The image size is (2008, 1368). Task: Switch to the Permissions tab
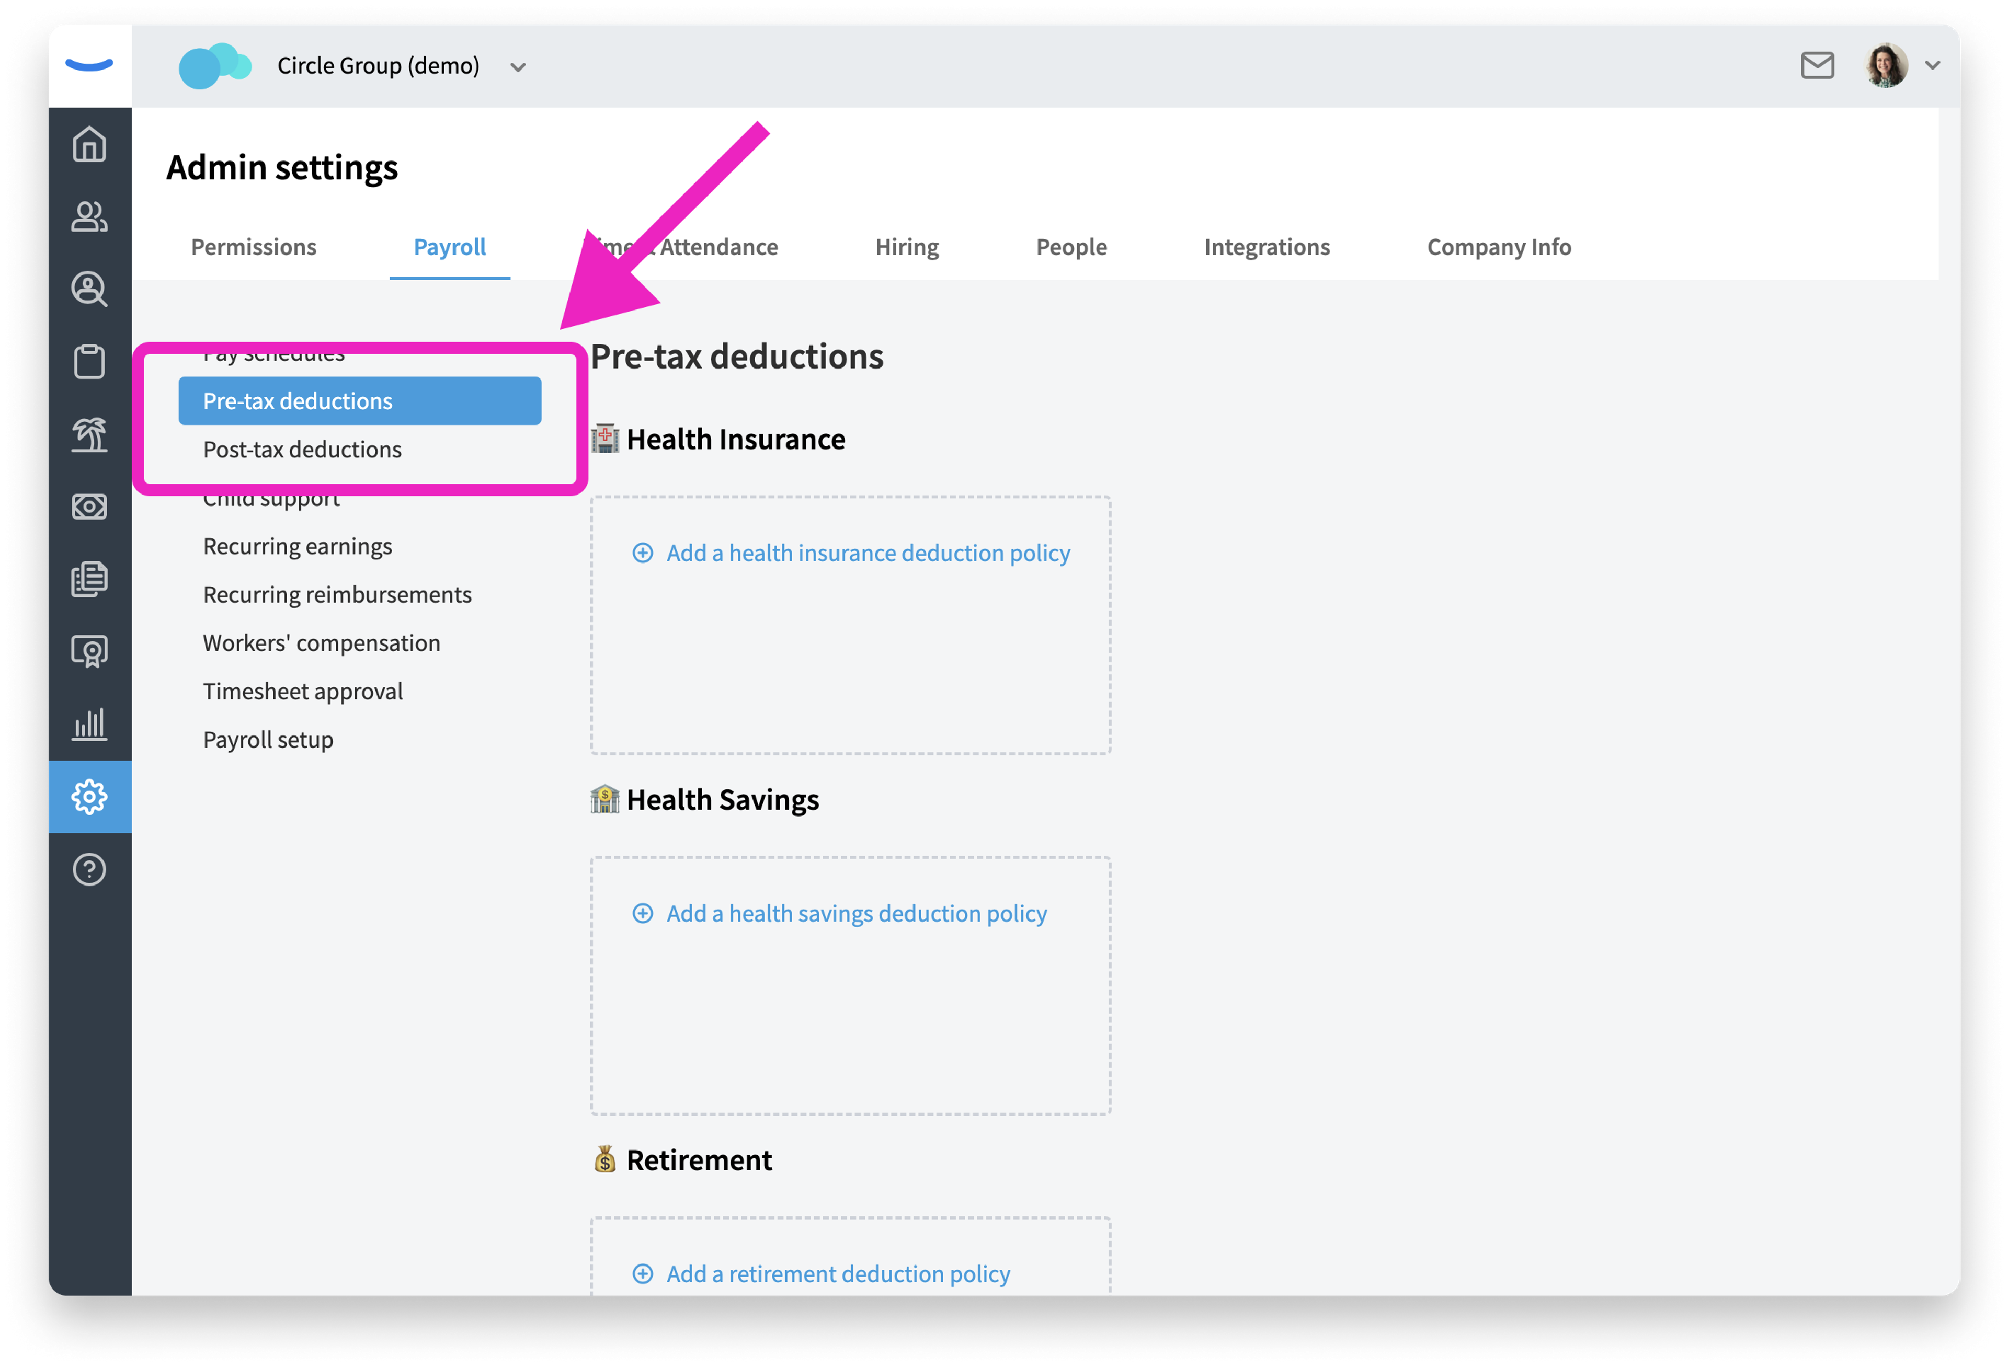click(x=253, y=247)
